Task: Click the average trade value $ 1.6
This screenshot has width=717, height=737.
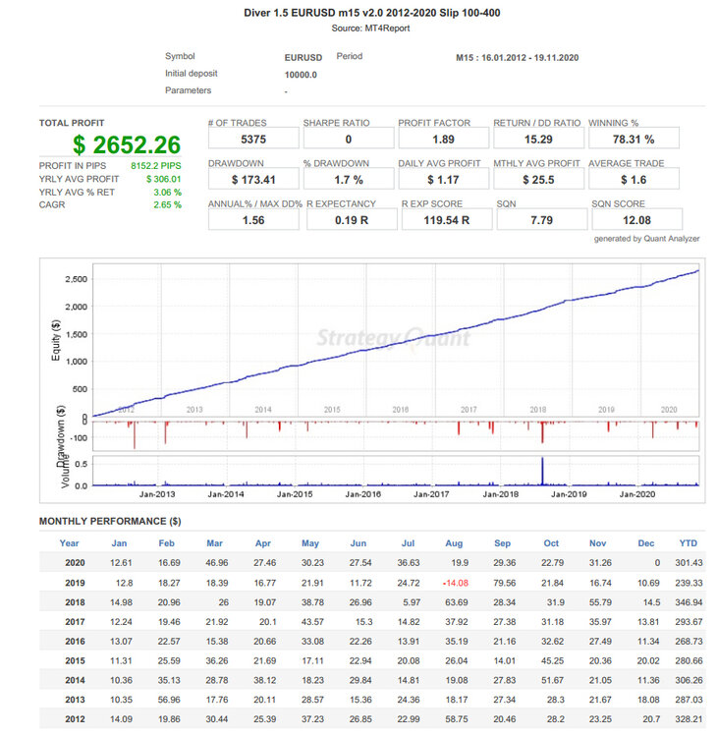Action: [x=633, y=180]
